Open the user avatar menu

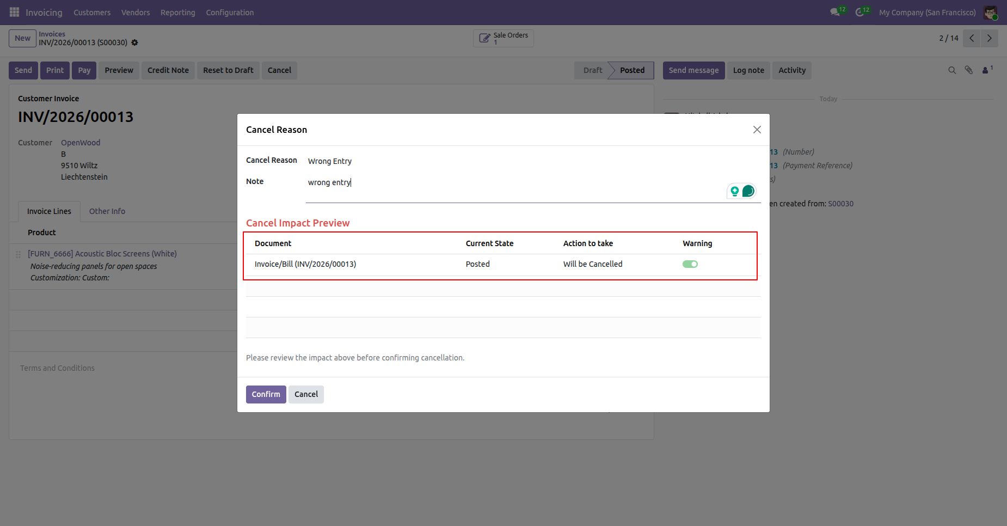(990, 13)
